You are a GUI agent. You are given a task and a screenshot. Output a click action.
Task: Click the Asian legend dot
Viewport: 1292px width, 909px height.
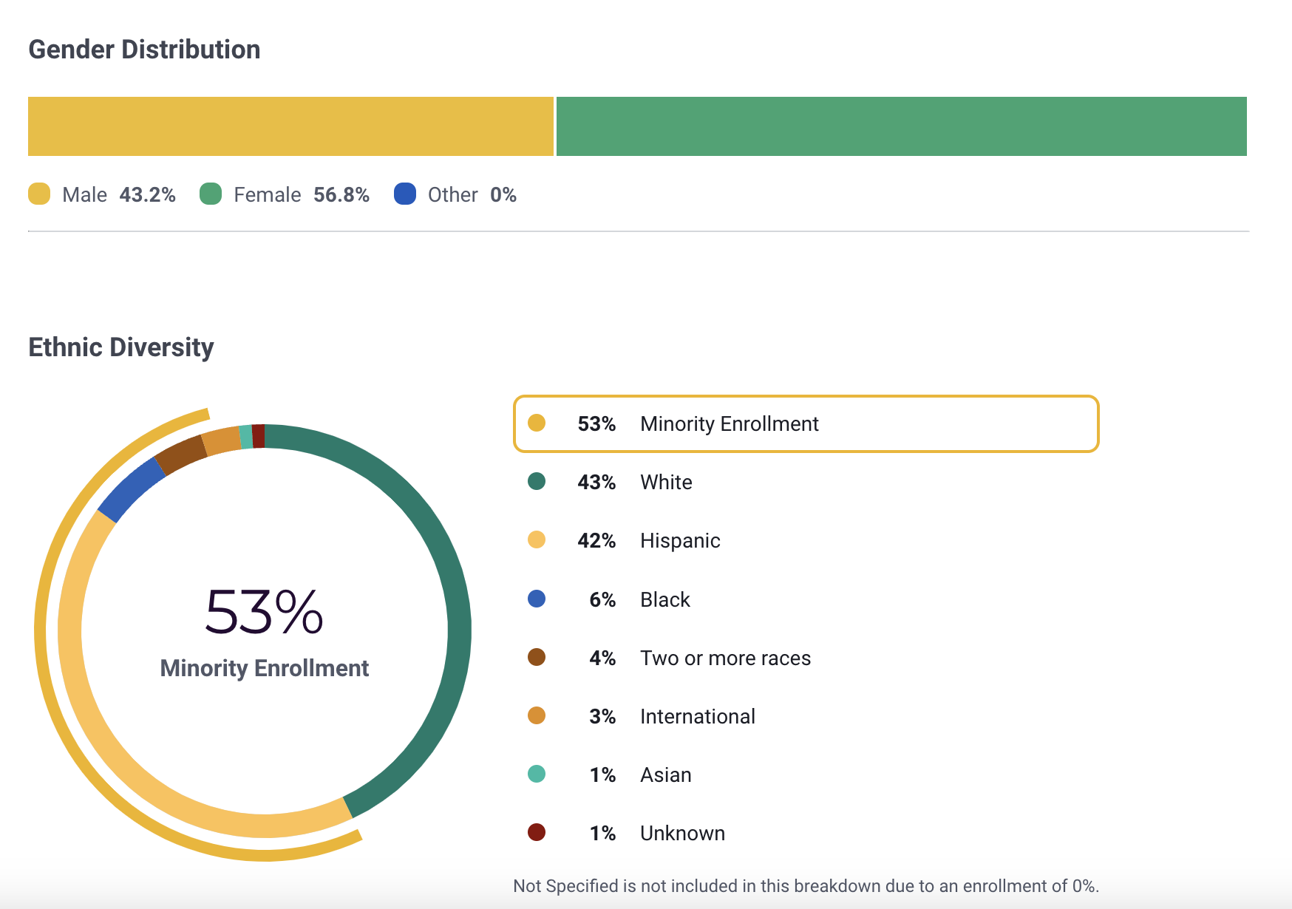coord(537,774)
